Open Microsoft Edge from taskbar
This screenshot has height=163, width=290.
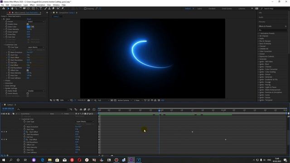43,160
